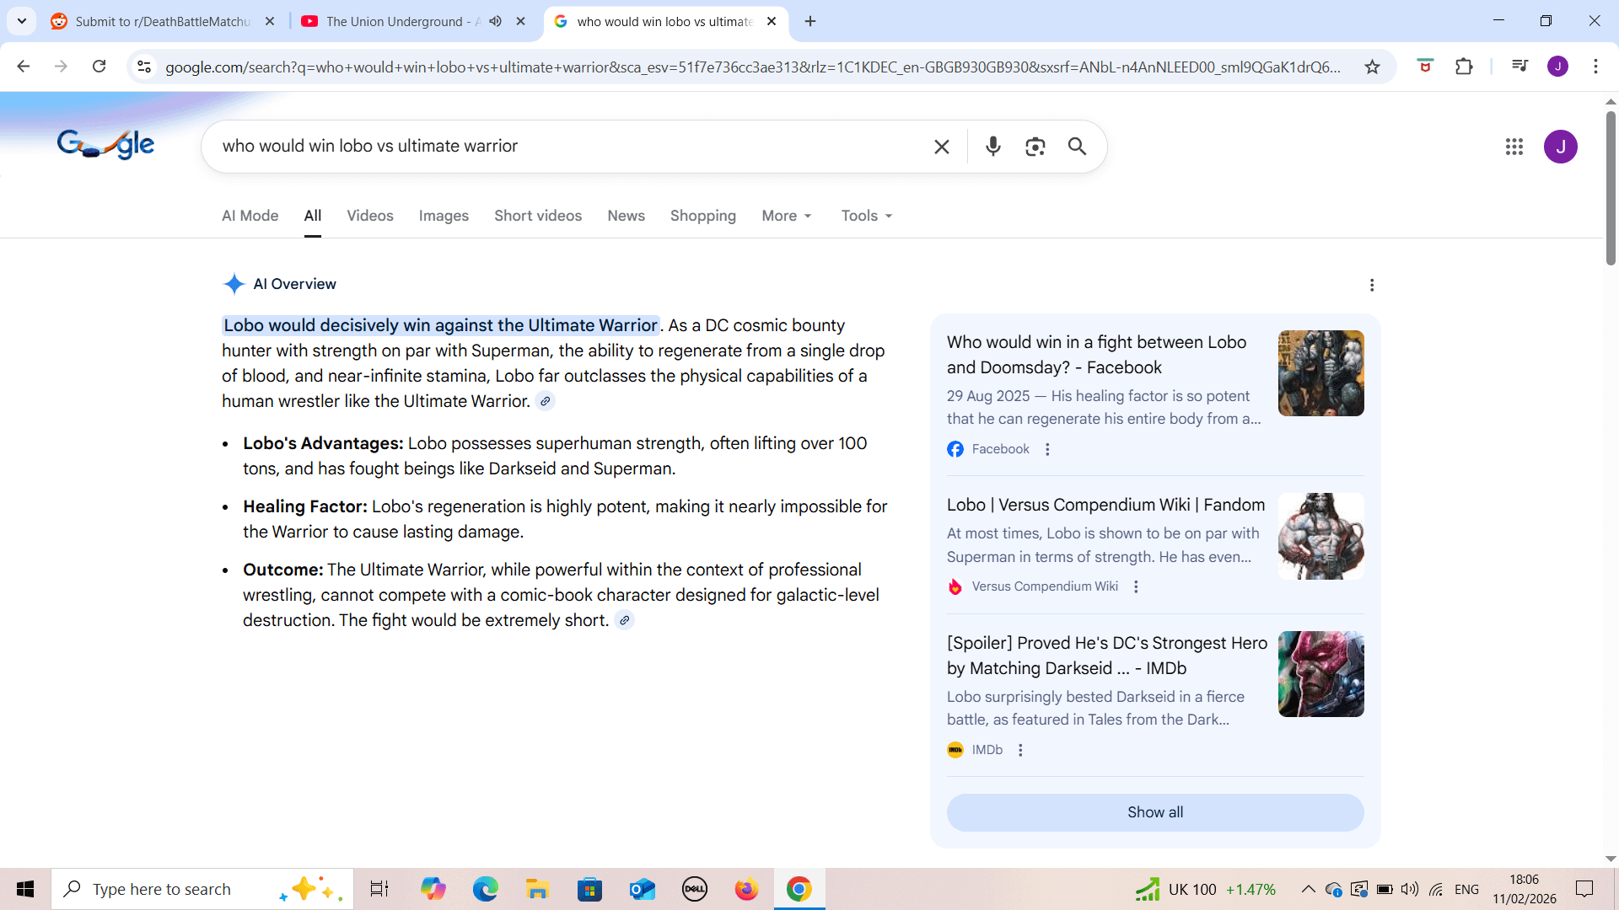Open the Pocket-style shield extension icon
The height and width of the screenshot is (910, 1619).
[1425, 67]
